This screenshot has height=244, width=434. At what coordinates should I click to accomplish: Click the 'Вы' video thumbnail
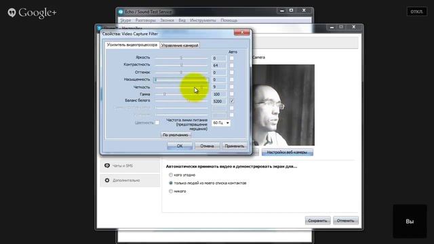[410, 222]
